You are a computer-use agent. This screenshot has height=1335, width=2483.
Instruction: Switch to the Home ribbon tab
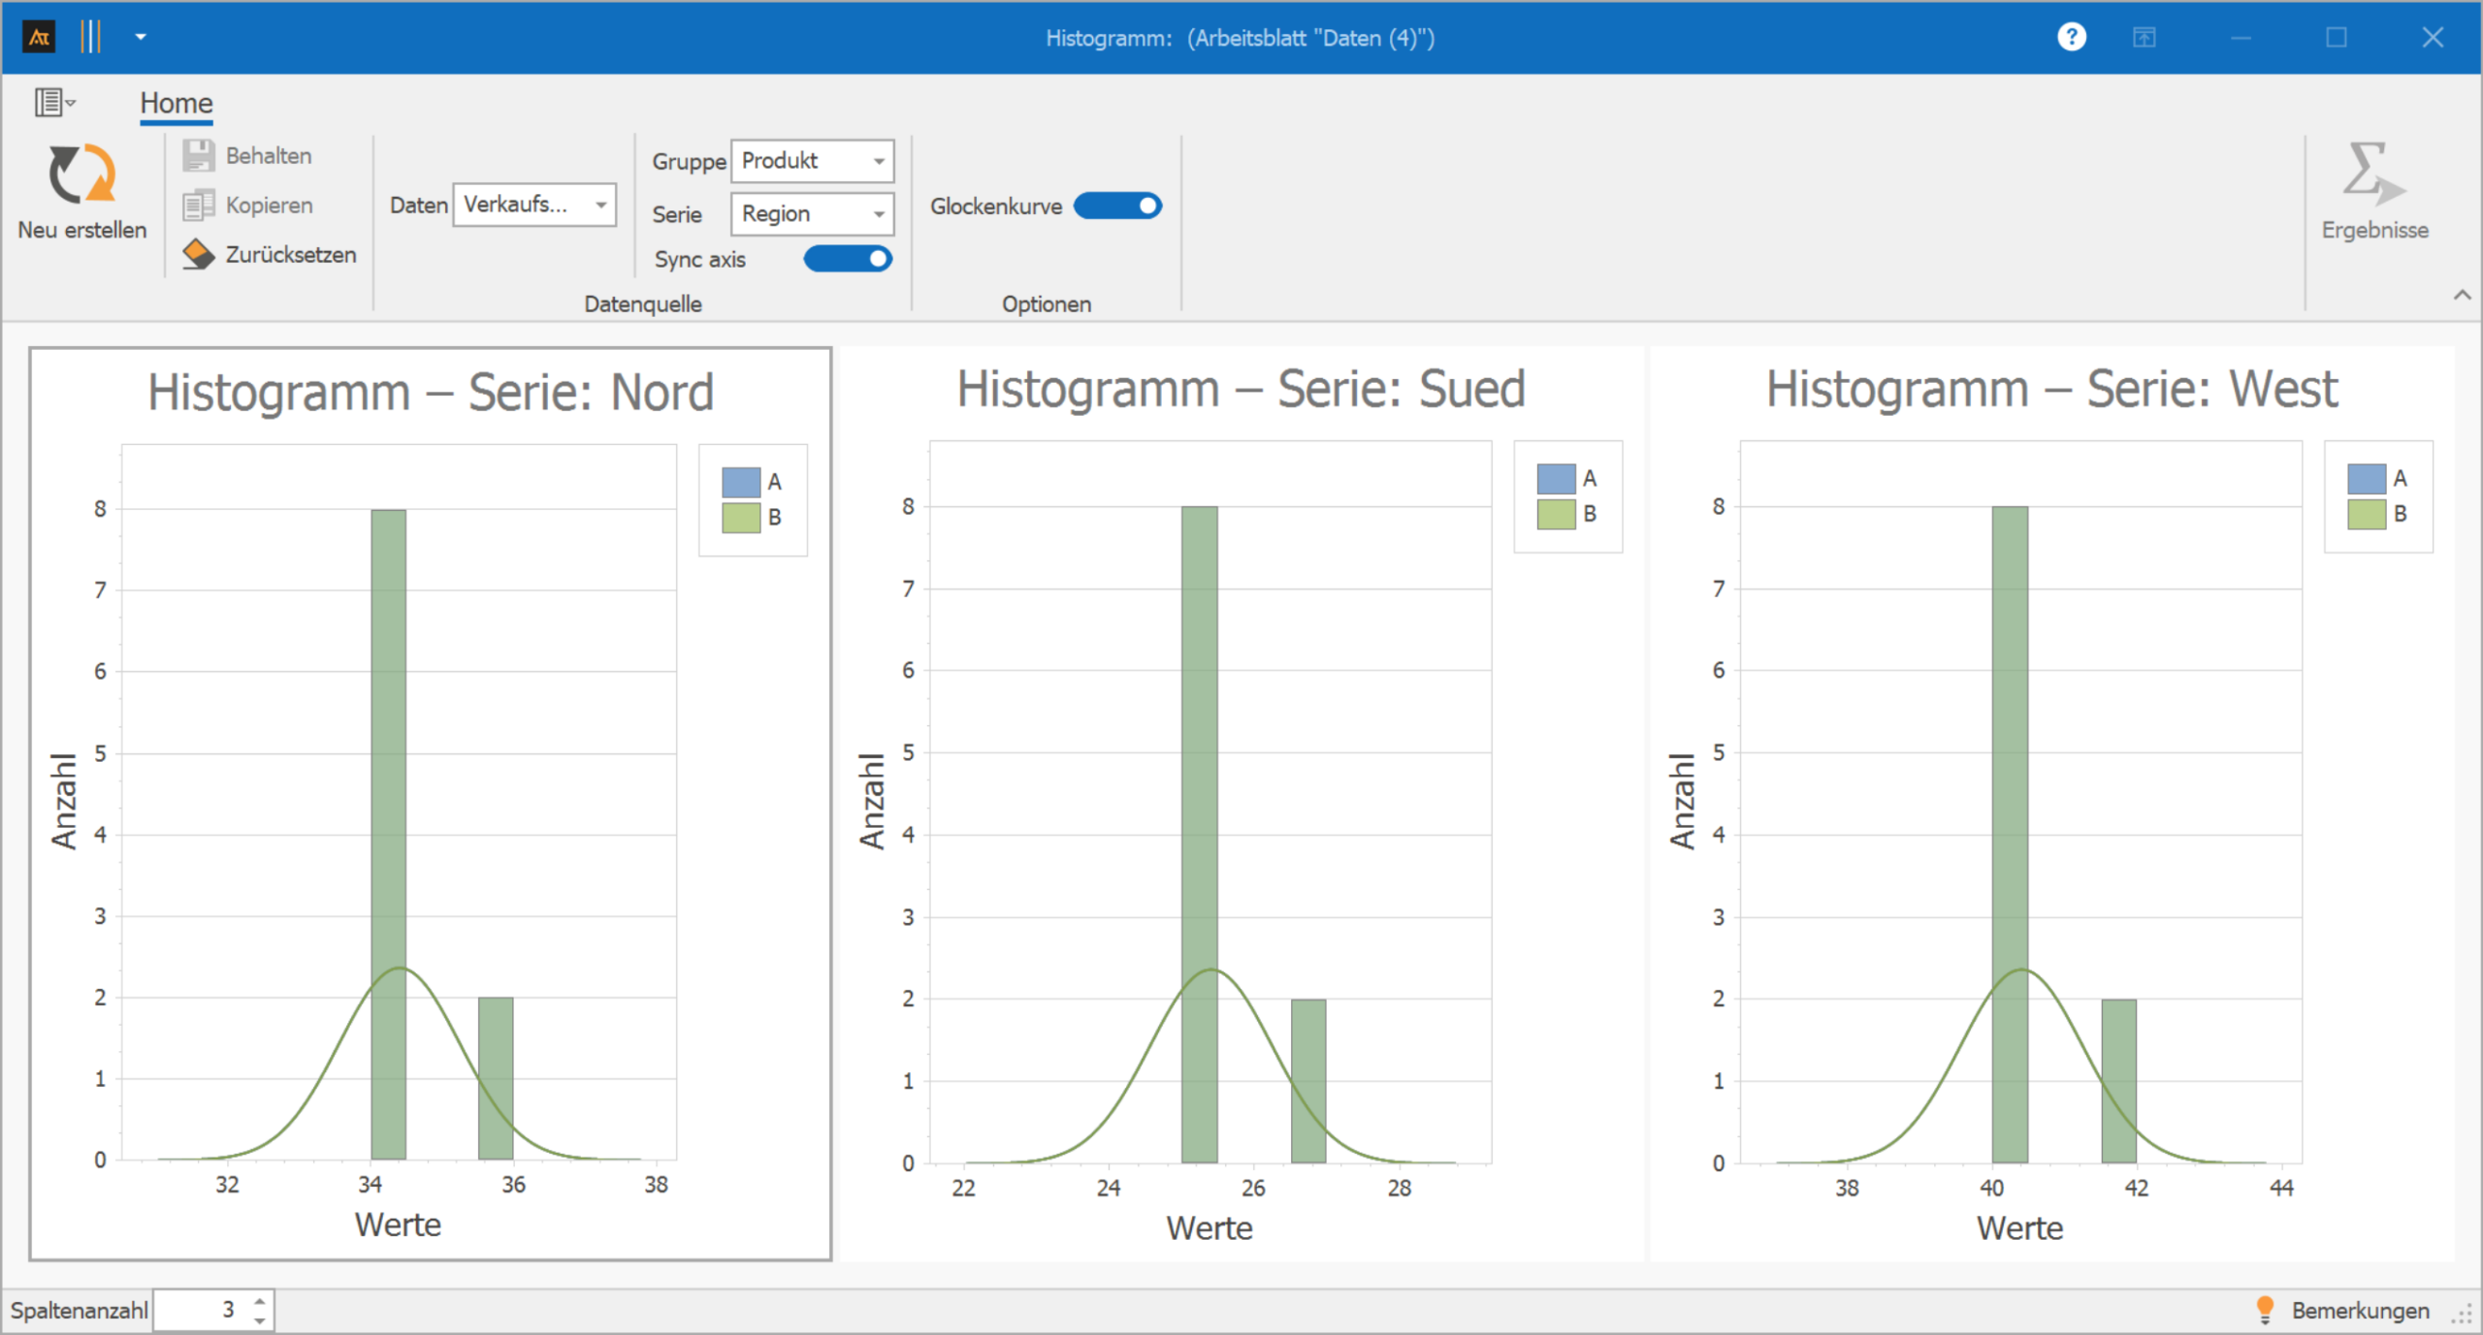[x=176, y=103]
